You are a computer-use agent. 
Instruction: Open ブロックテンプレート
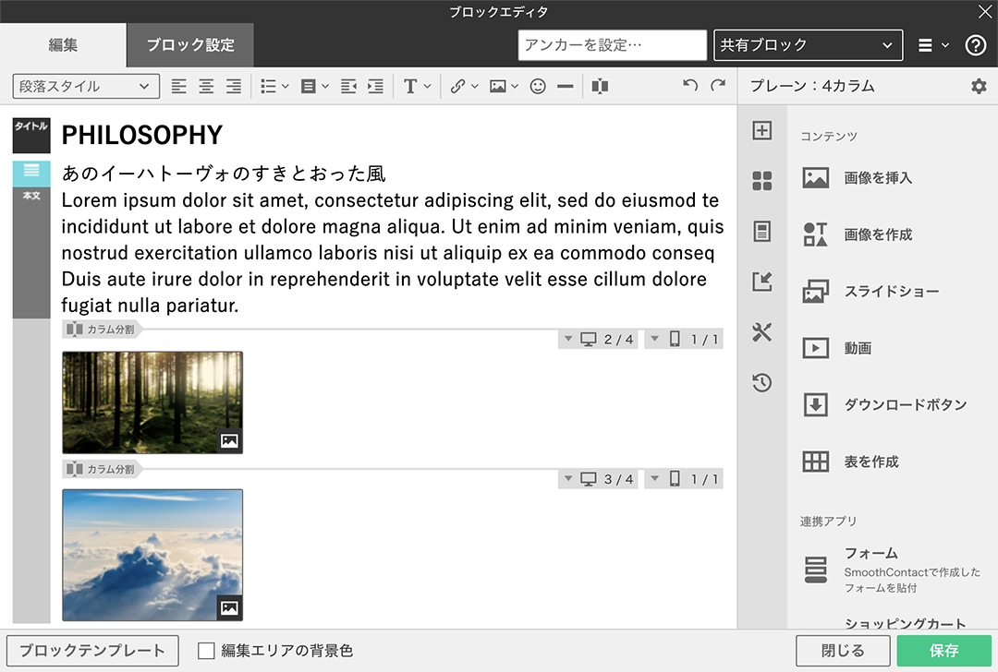91,651
